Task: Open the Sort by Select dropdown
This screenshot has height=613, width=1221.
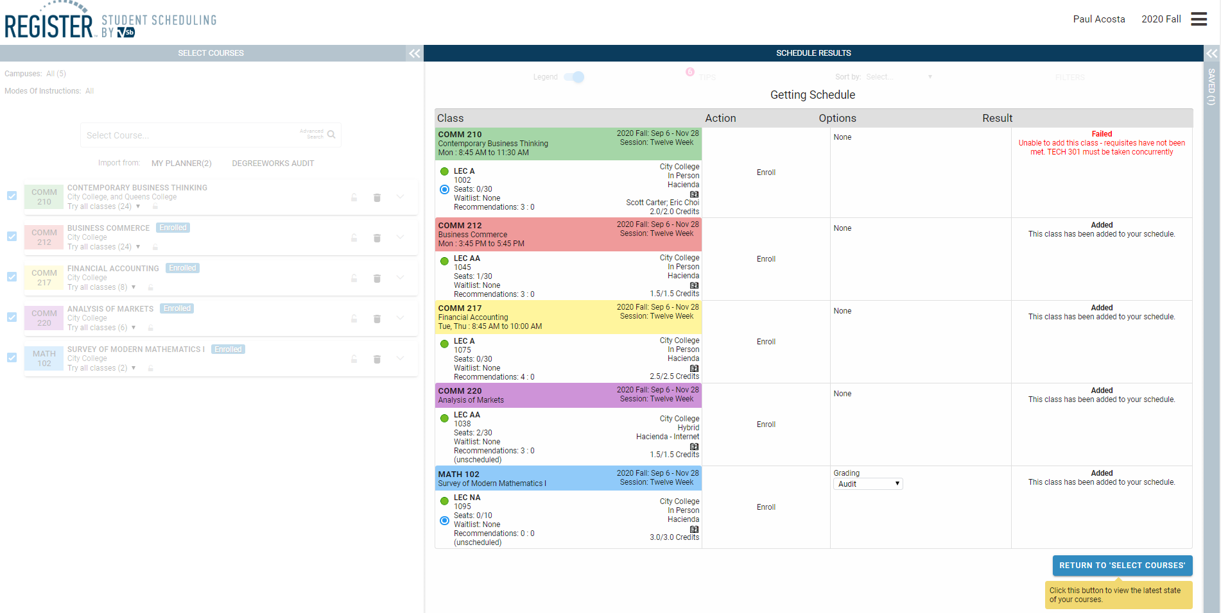Action: 899,76
